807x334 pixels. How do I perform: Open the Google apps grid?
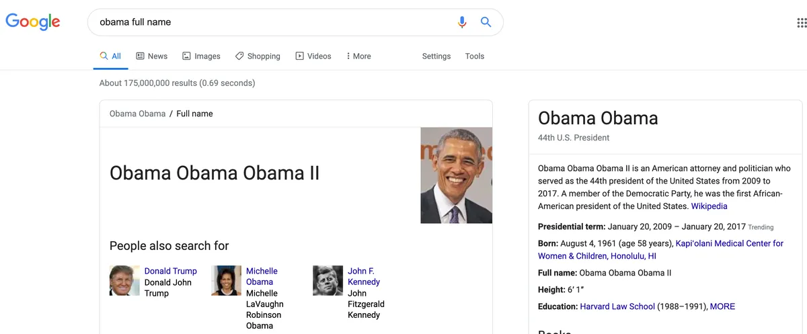click(802, 22)
